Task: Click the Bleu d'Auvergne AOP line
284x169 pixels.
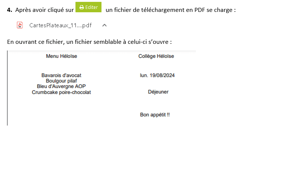Action: (x=61, y=86)
